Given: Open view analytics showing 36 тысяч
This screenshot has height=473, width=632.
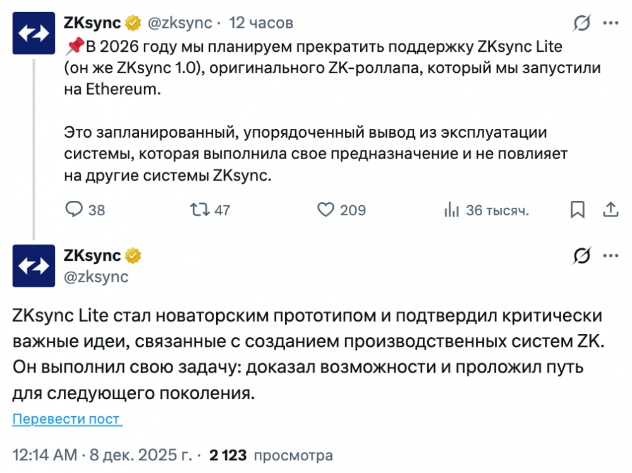Looking at the screenshot, I should coord(452,210).
